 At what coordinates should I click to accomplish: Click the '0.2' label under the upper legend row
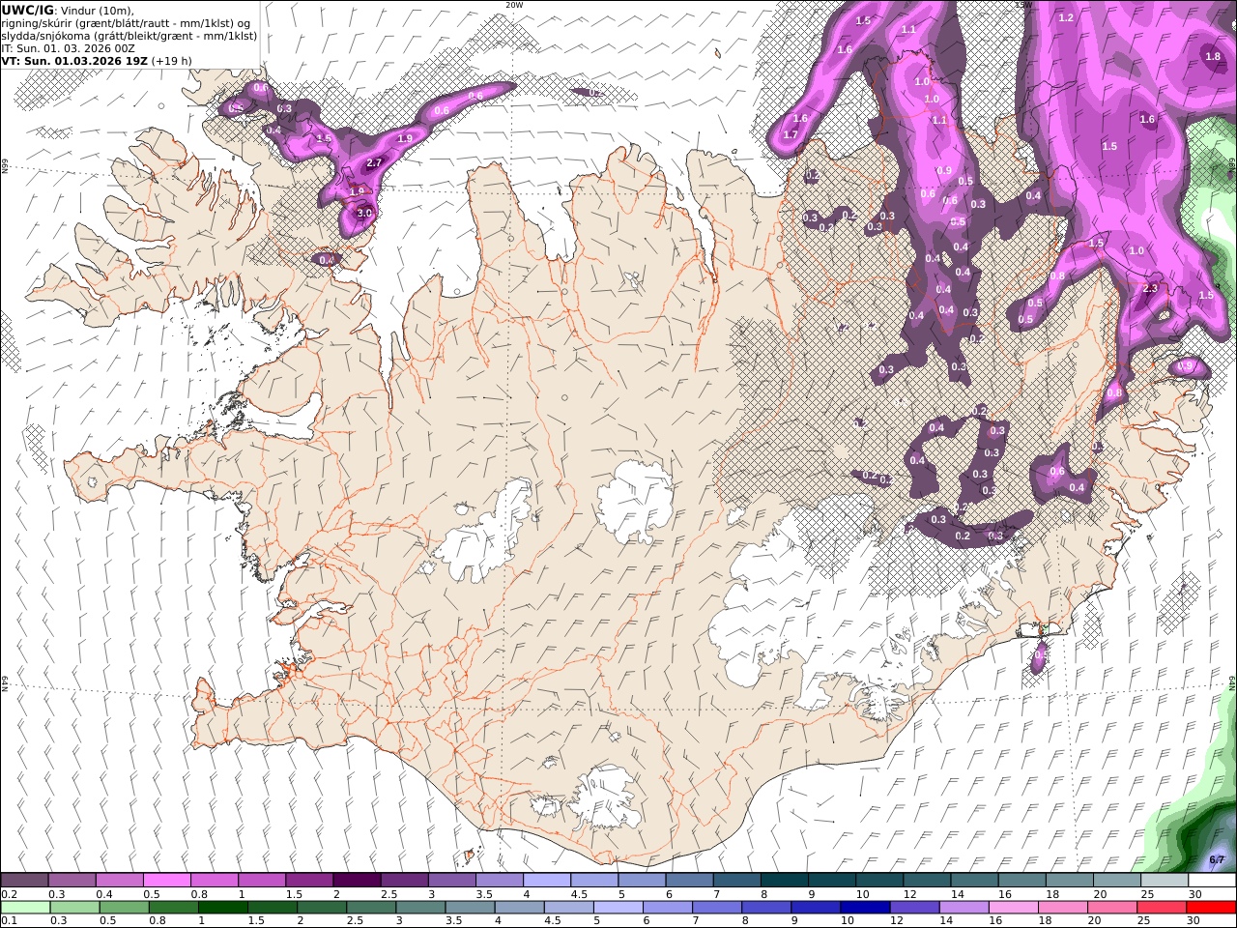9,894
